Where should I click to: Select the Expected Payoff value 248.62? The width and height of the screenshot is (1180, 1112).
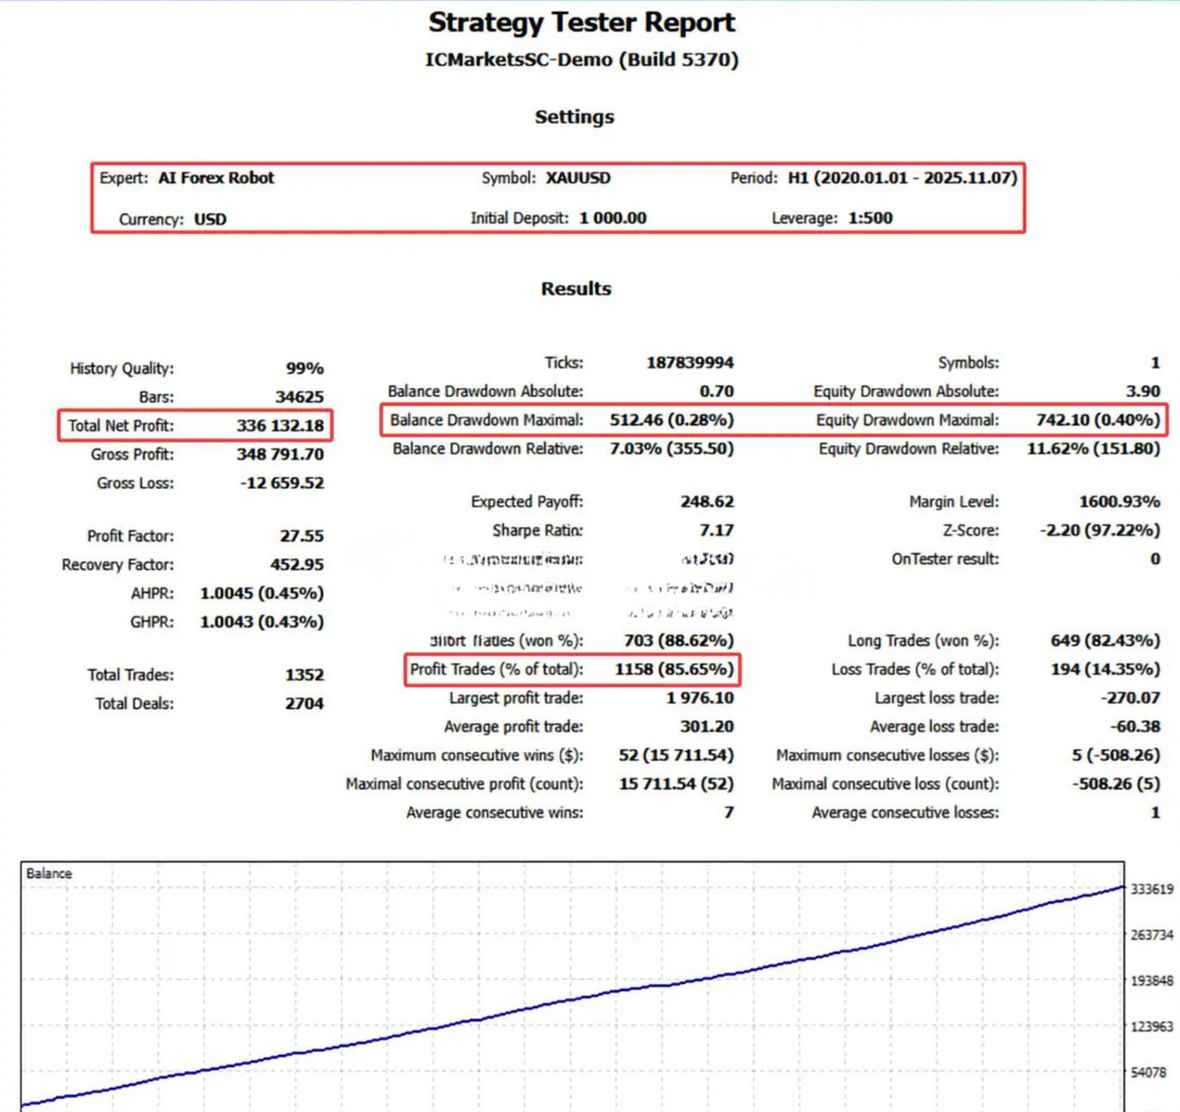pyautogui.click(x=707, y=501)
